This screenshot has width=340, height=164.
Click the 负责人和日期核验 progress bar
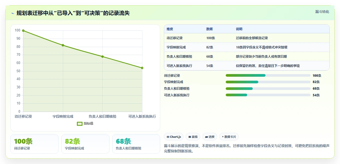pyautogui.click(x=268, y=89)
